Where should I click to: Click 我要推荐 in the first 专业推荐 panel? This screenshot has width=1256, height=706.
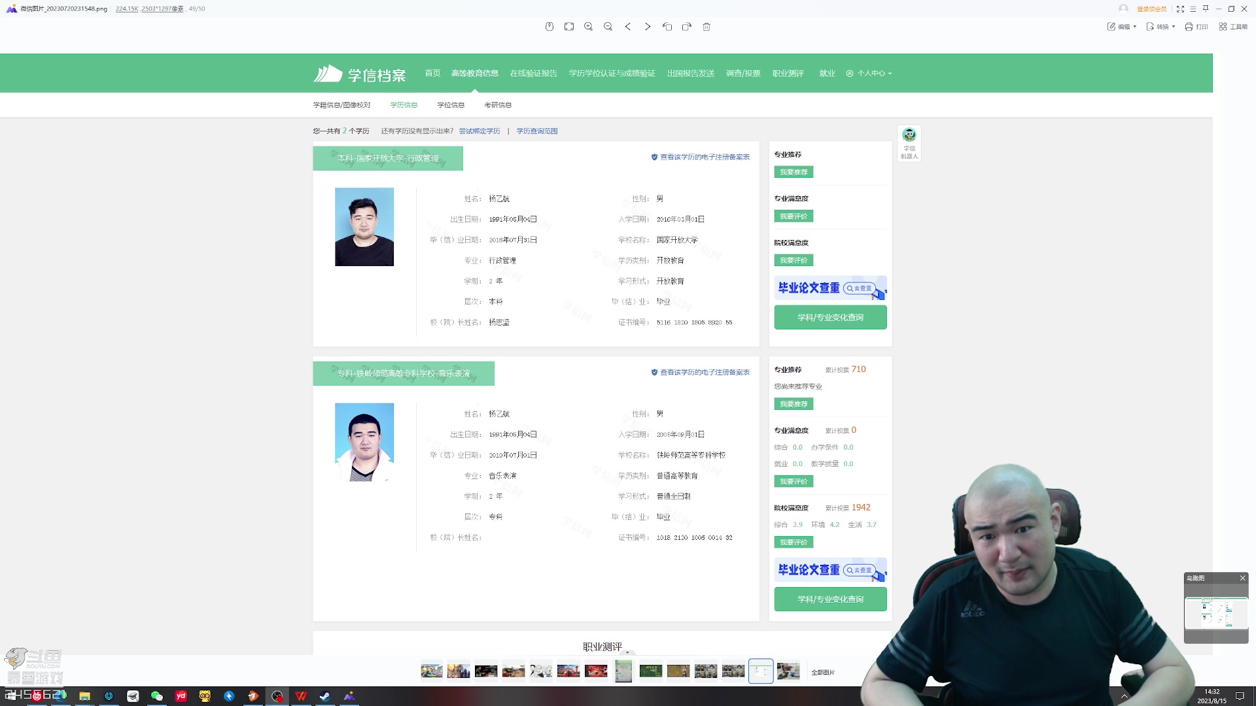(794, 172)
